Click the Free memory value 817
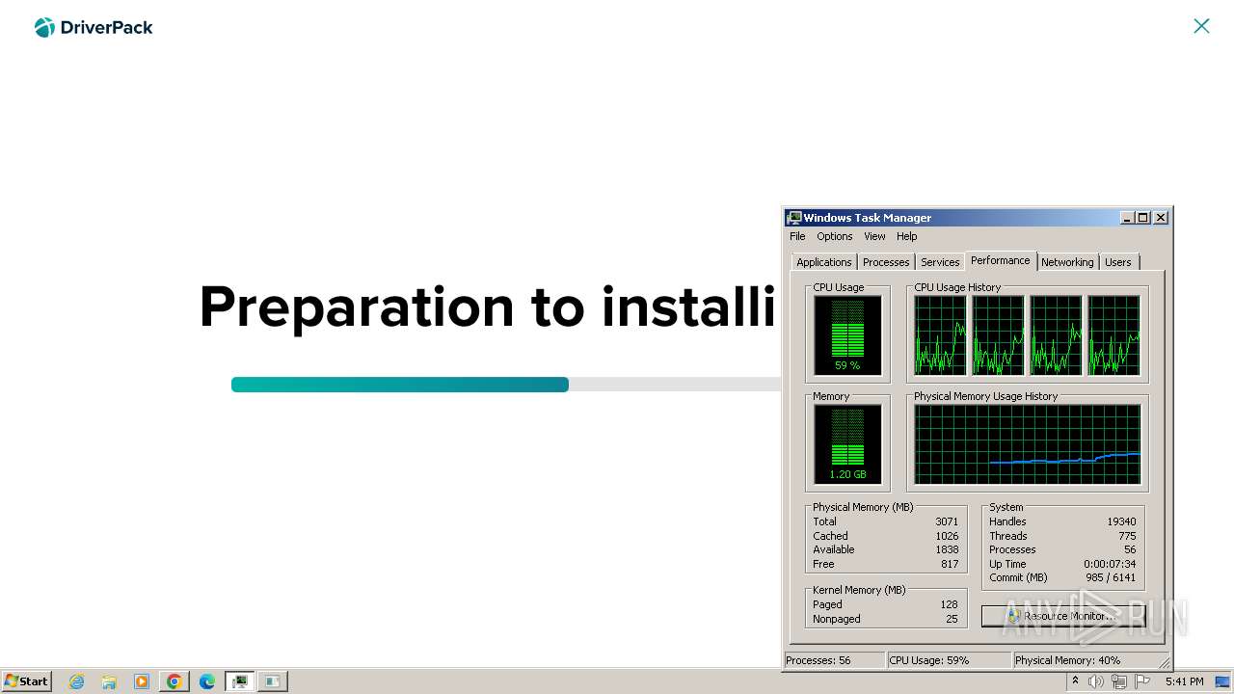Image resolution: width=1234 pixels, height=694 pixels. pos(950,564)
